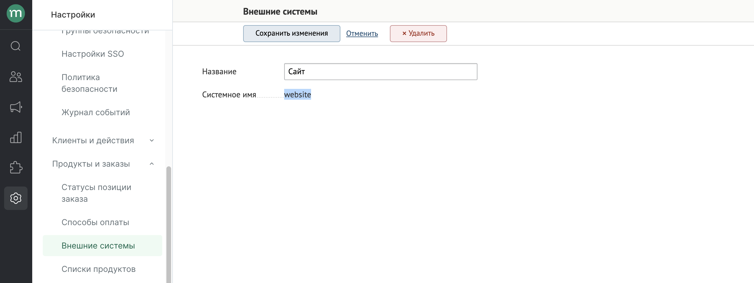Click the Название label
The width and height of the screenshot is (754, 283).
tap(219, 72)
